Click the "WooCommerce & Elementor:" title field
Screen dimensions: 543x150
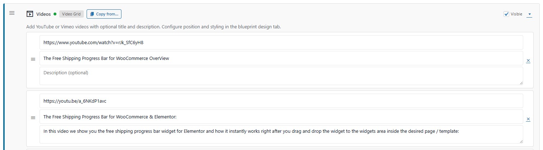(281, 117)
